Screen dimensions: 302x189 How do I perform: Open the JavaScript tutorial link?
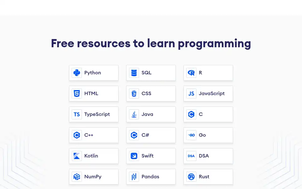208,94
